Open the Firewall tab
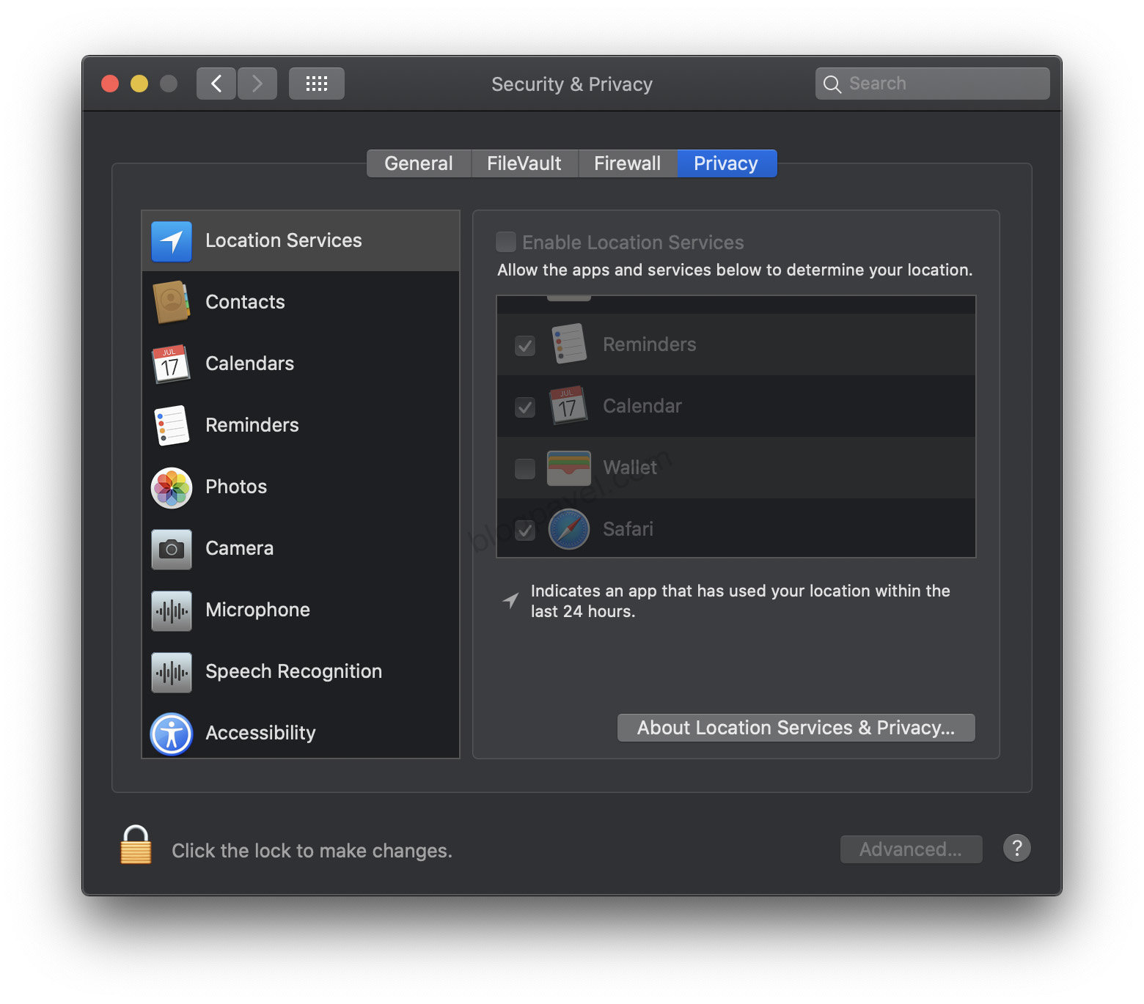The image size is (1144, 1004). pos(627,163)
